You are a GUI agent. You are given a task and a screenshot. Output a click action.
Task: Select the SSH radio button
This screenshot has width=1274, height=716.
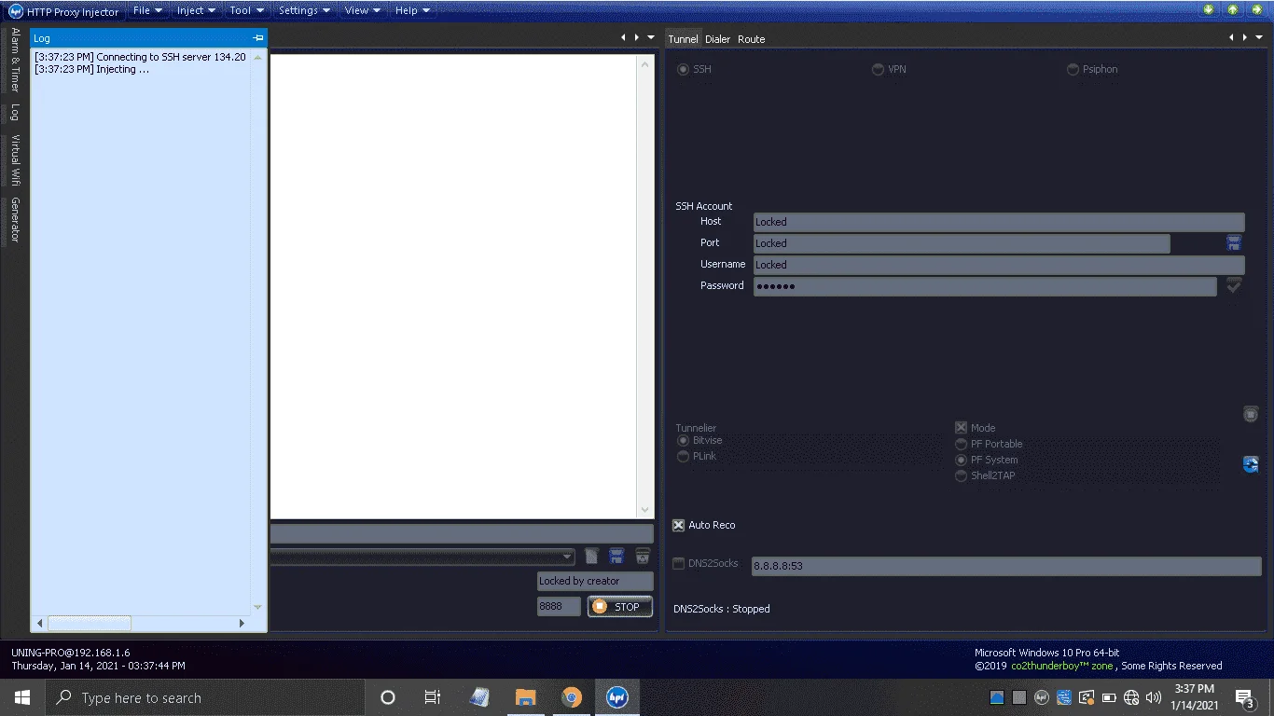click(x=684, y=69)
